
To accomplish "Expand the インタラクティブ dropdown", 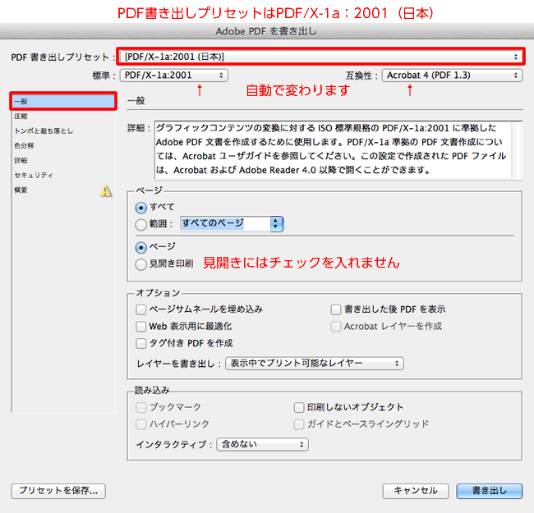I will (262, 444).
